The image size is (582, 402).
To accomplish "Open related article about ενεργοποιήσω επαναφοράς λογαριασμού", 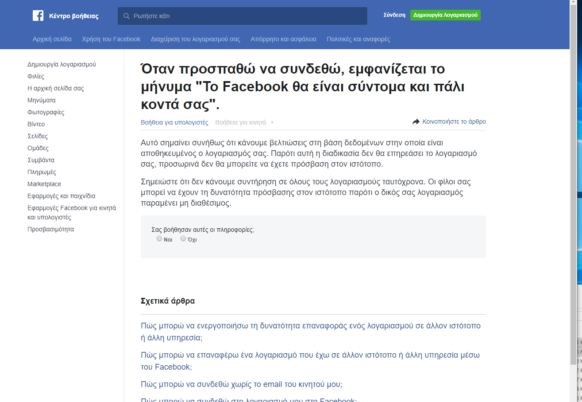I will pyautogui.click(x=311, y=332).
